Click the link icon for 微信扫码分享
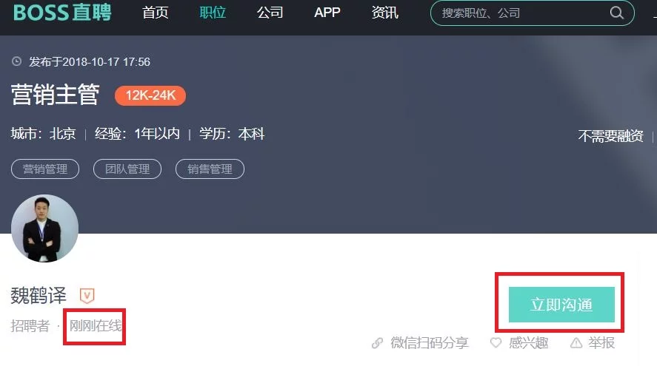Viewport: 657px width, 366px height. [x=377, y=343]
